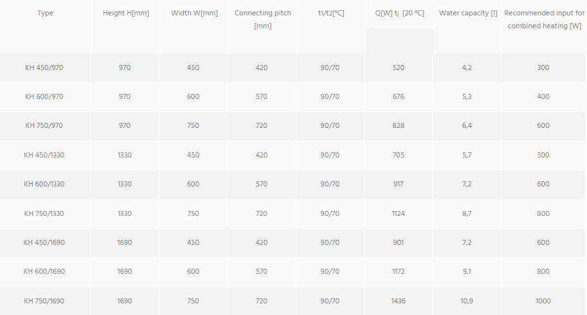Viewport: 587px width, 315px height.
Task: Click the KH 750/970 type cell
Action: (44, 125)
